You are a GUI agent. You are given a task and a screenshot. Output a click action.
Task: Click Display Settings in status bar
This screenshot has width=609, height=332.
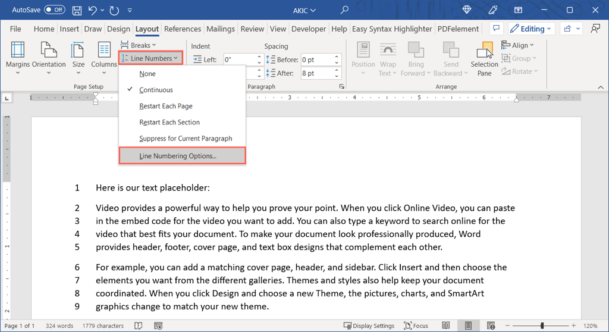pos(369,325)
